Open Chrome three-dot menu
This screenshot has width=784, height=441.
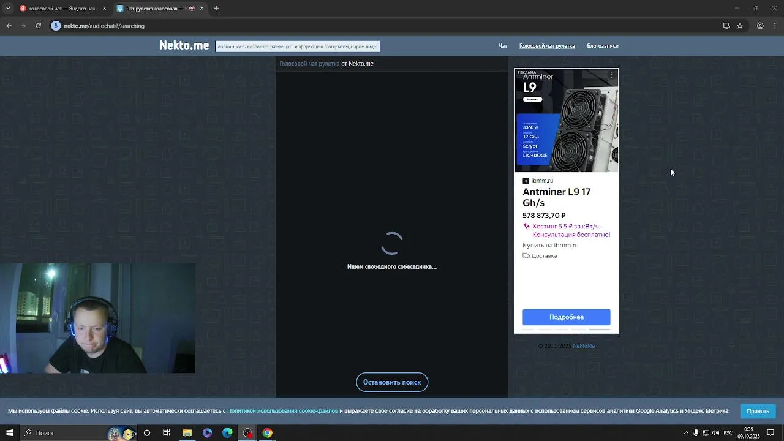click(x=775, y=26)
